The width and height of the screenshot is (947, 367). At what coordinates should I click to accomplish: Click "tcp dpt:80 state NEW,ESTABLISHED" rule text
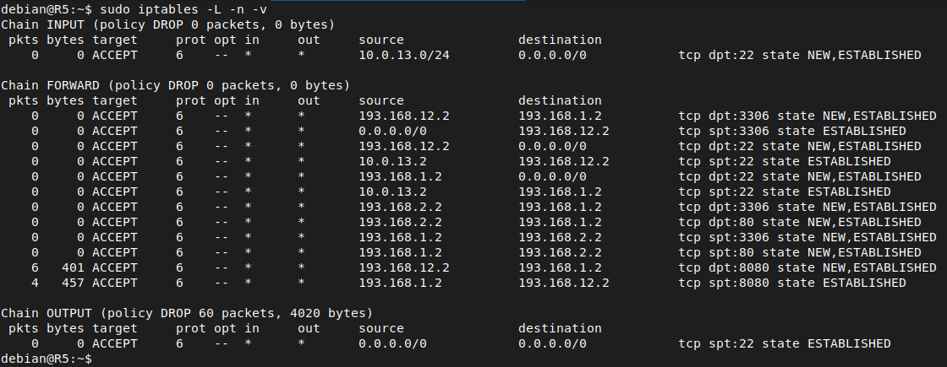[800, 222]
